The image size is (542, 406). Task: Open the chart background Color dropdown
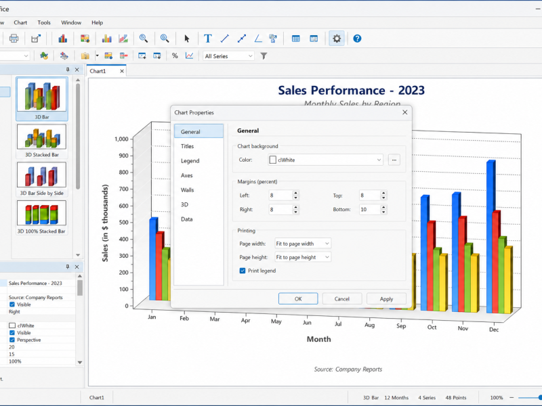325,160
